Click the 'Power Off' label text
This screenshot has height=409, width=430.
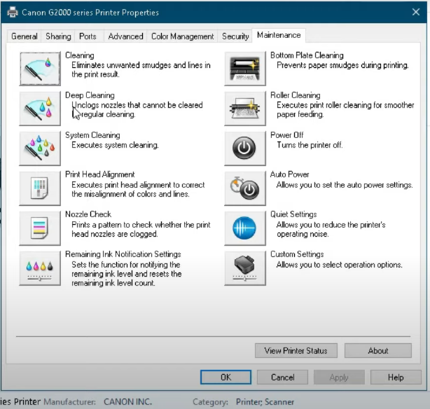287,135
